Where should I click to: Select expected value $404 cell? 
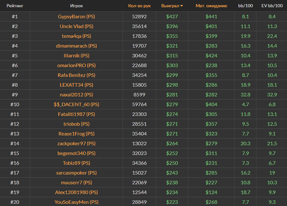click(x=212, y=104)
